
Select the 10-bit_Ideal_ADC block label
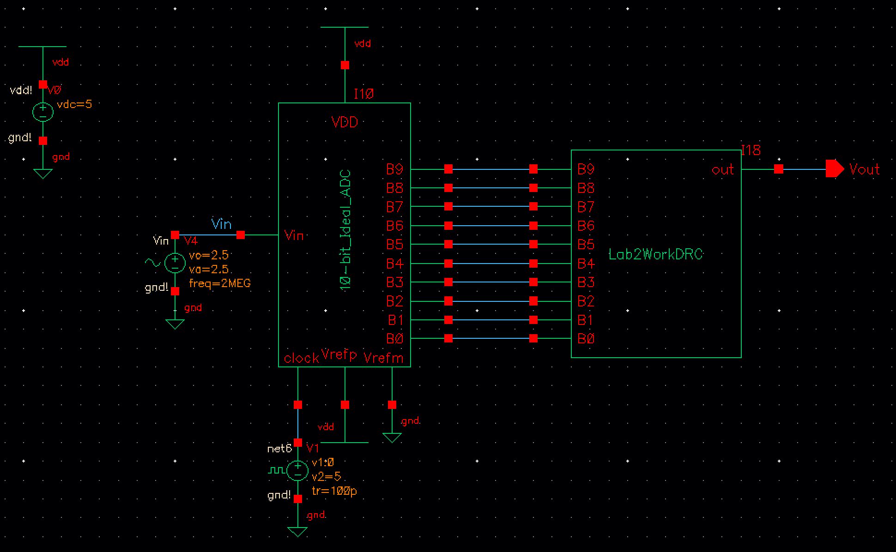(345, 230)
